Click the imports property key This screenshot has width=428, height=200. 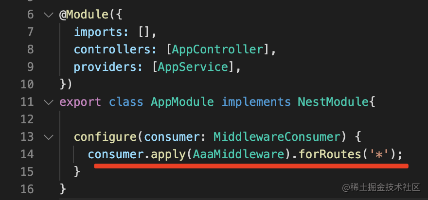(x=98, y=32)
